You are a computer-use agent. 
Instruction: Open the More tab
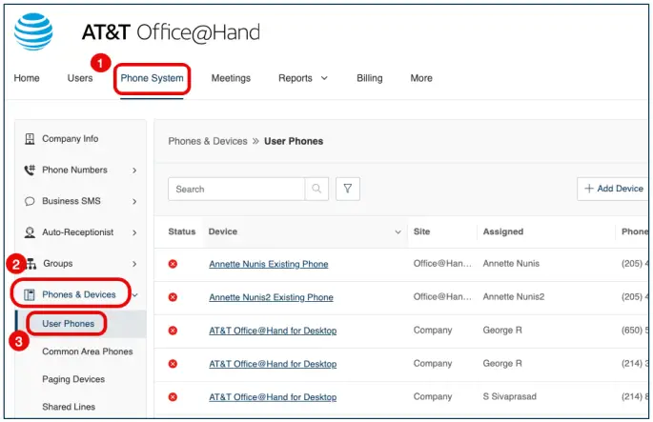(421, 78)
